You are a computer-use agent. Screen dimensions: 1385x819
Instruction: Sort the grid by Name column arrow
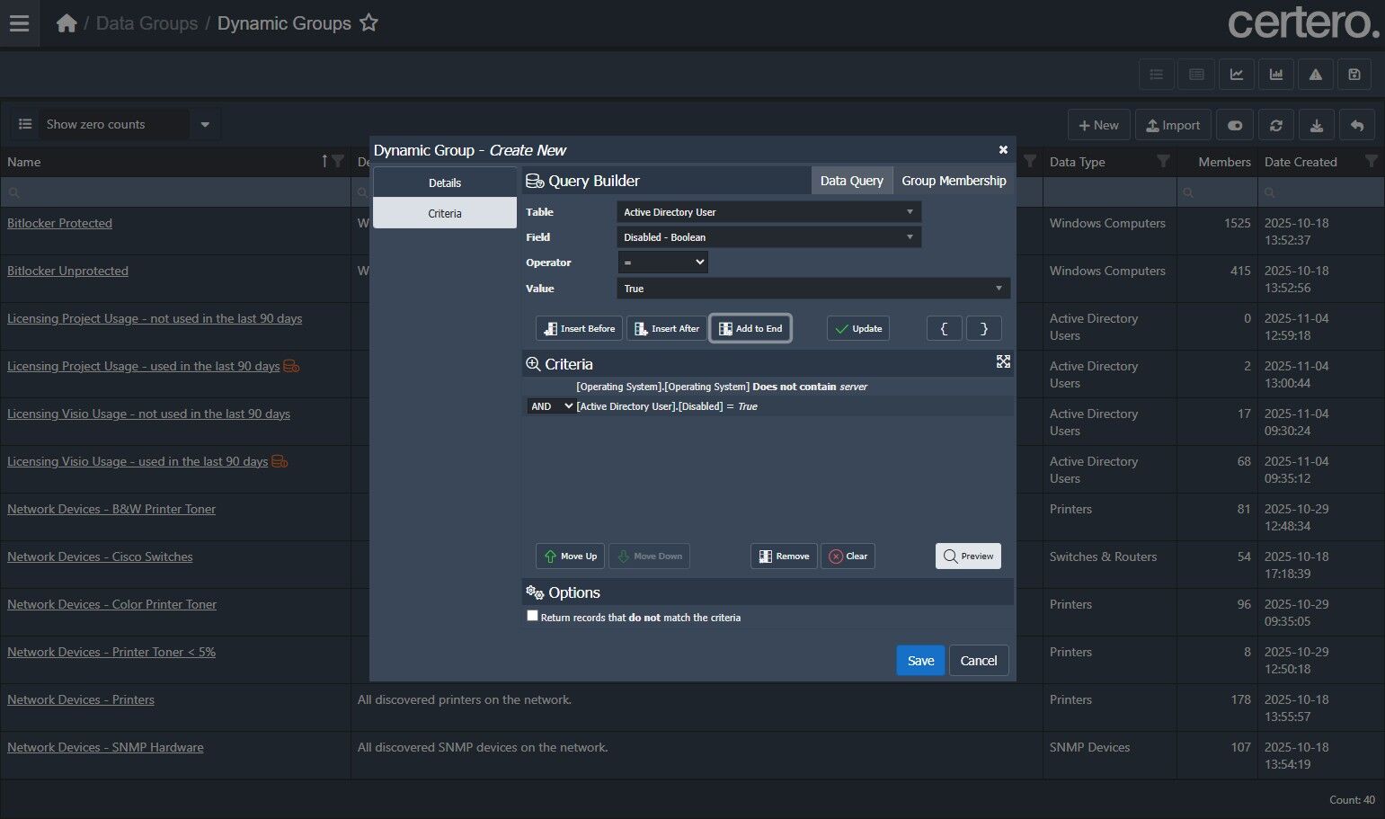[x=324, y=162]
